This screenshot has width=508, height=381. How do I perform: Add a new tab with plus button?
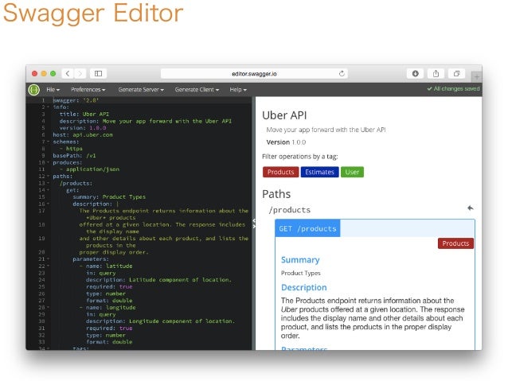[477, 77]
